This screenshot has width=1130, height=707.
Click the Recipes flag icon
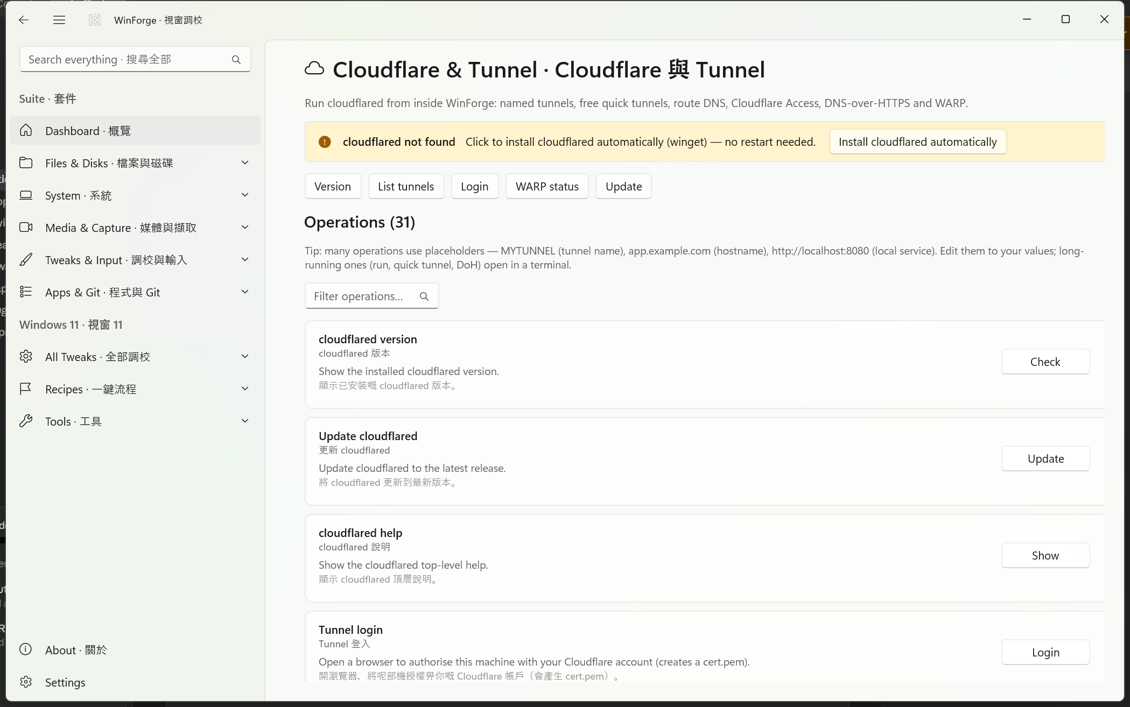click(26, 389)
